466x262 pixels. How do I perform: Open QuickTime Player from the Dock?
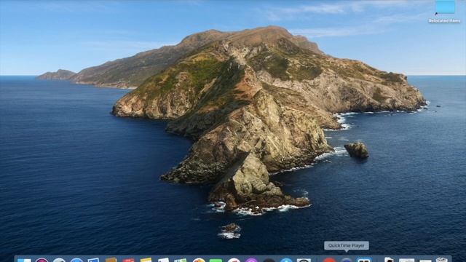pyautogui.click(x=347, y=260)
